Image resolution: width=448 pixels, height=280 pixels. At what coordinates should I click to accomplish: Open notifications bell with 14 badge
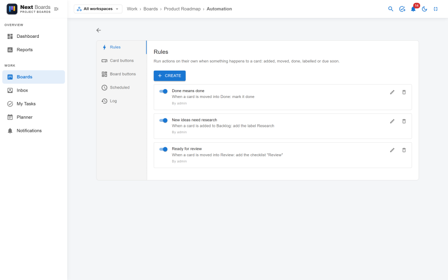pos(413,9)
